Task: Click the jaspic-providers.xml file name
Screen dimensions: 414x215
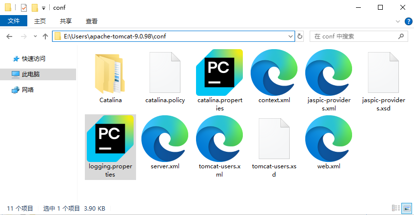Action: [329, 104]
